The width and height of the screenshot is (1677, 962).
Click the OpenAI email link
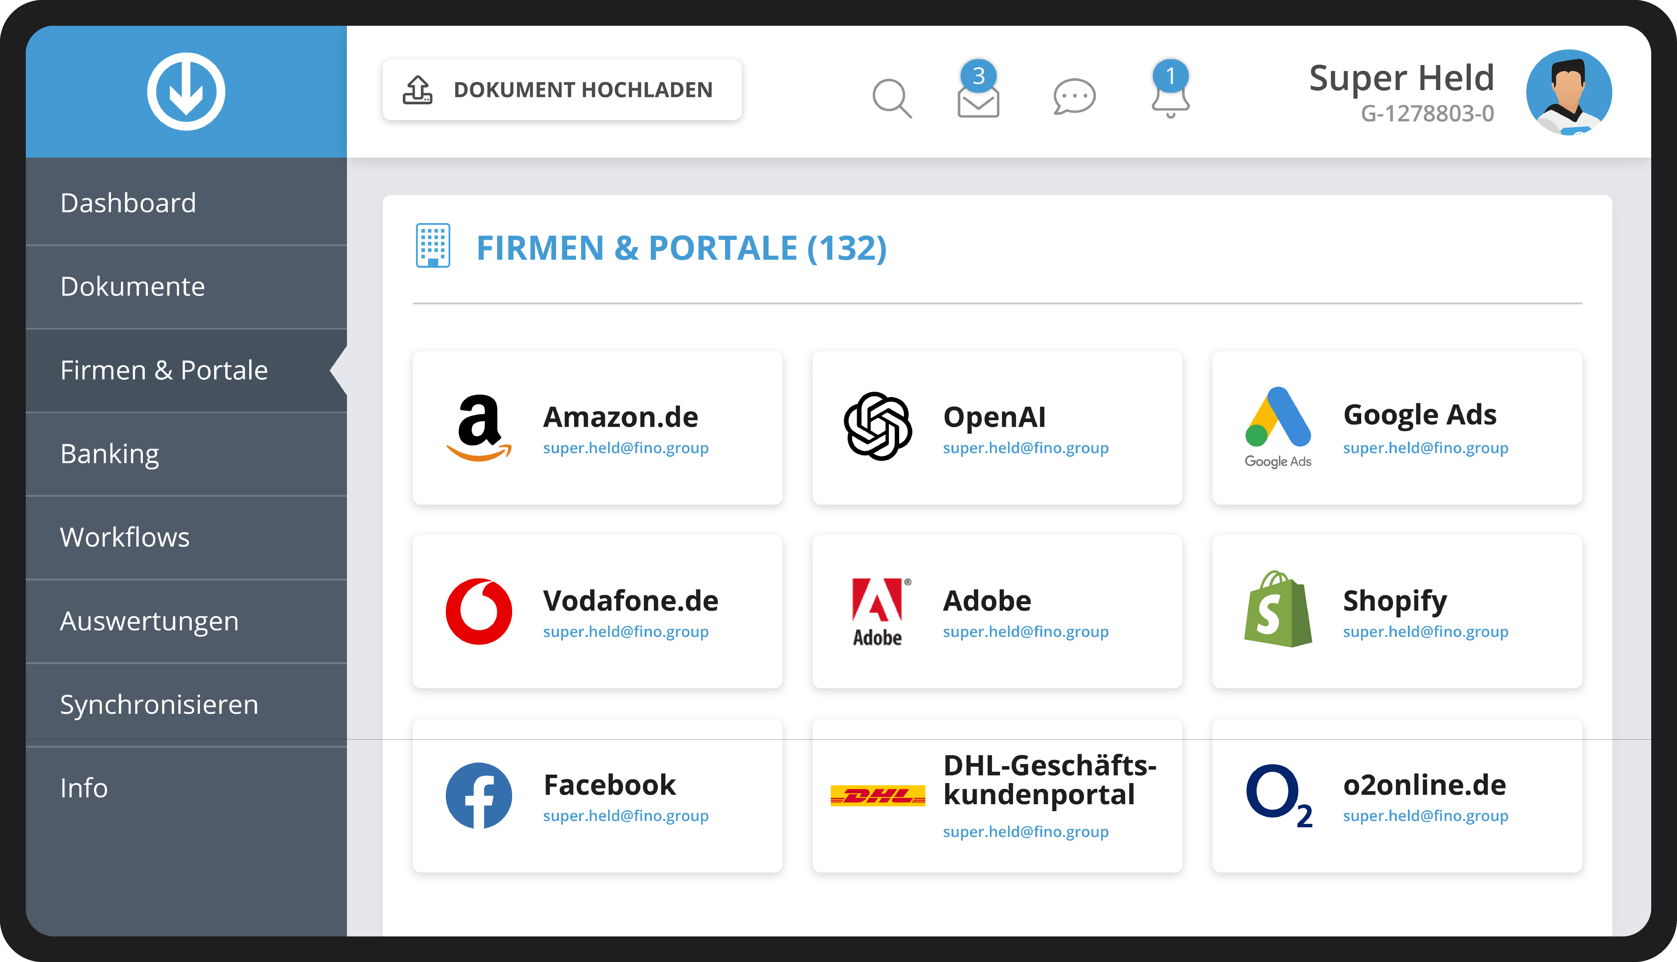click(x=1025, y=448)
